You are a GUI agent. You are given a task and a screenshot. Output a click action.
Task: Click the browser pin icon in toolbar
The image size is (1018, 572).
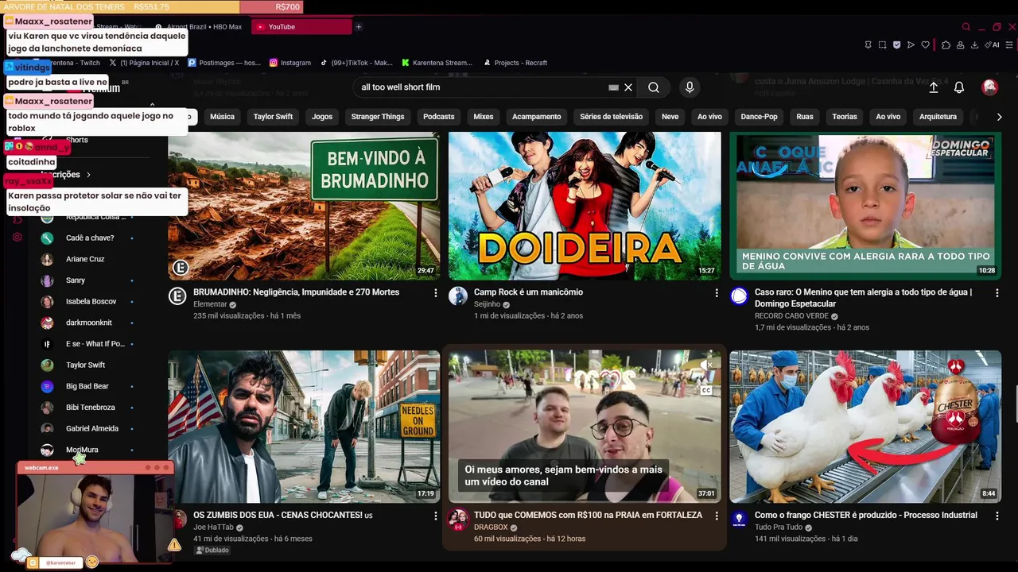point(868,45)
